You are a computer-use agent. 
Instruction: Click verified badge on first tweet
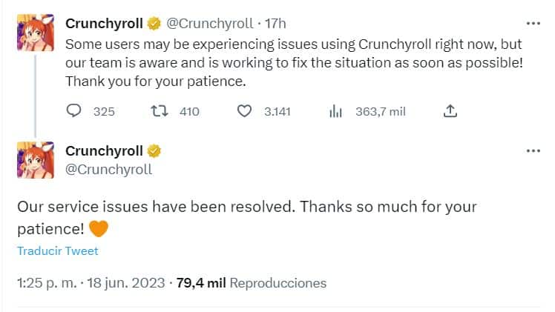click(x=155, y=24)
